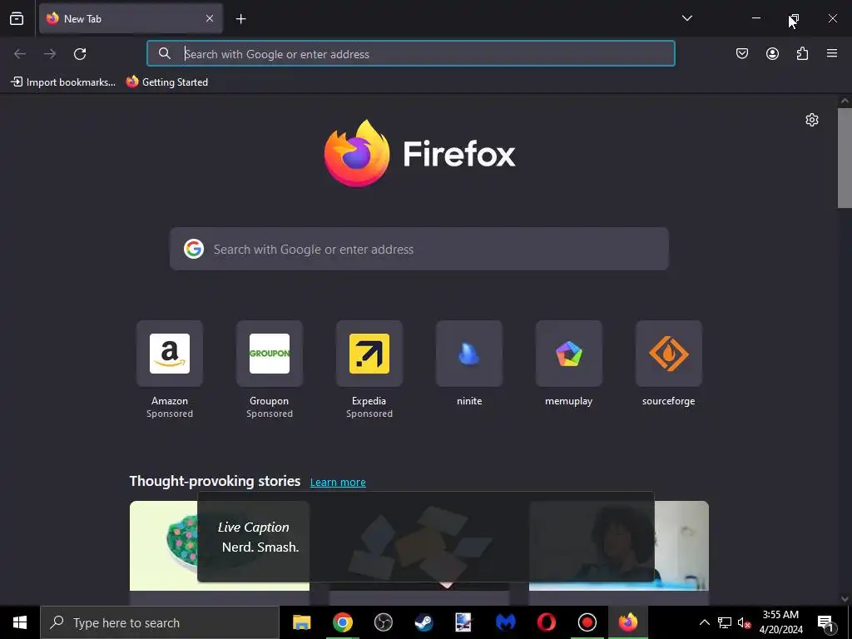
Task: Go forward one page
Action: 50,54
